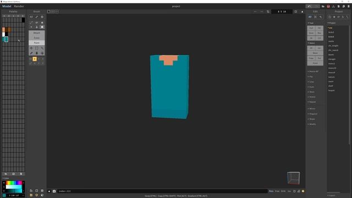The height and width of the screenshot is (198, 352).
Task: Open a project with folder icon
Action: point(323,6)
